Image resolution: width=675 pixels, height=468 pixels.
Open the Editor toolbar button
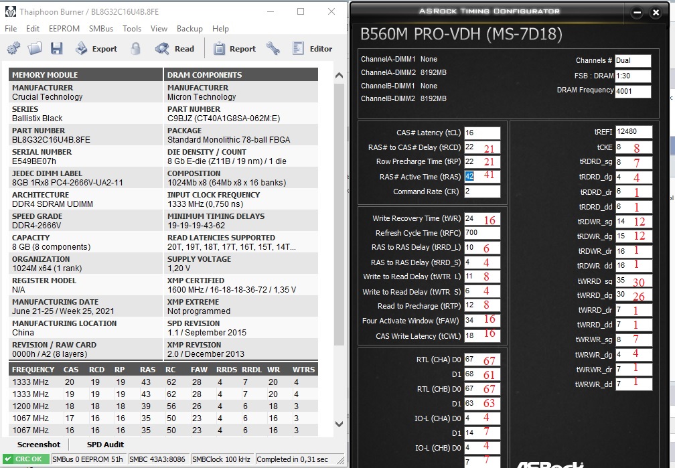coord(312,49)
